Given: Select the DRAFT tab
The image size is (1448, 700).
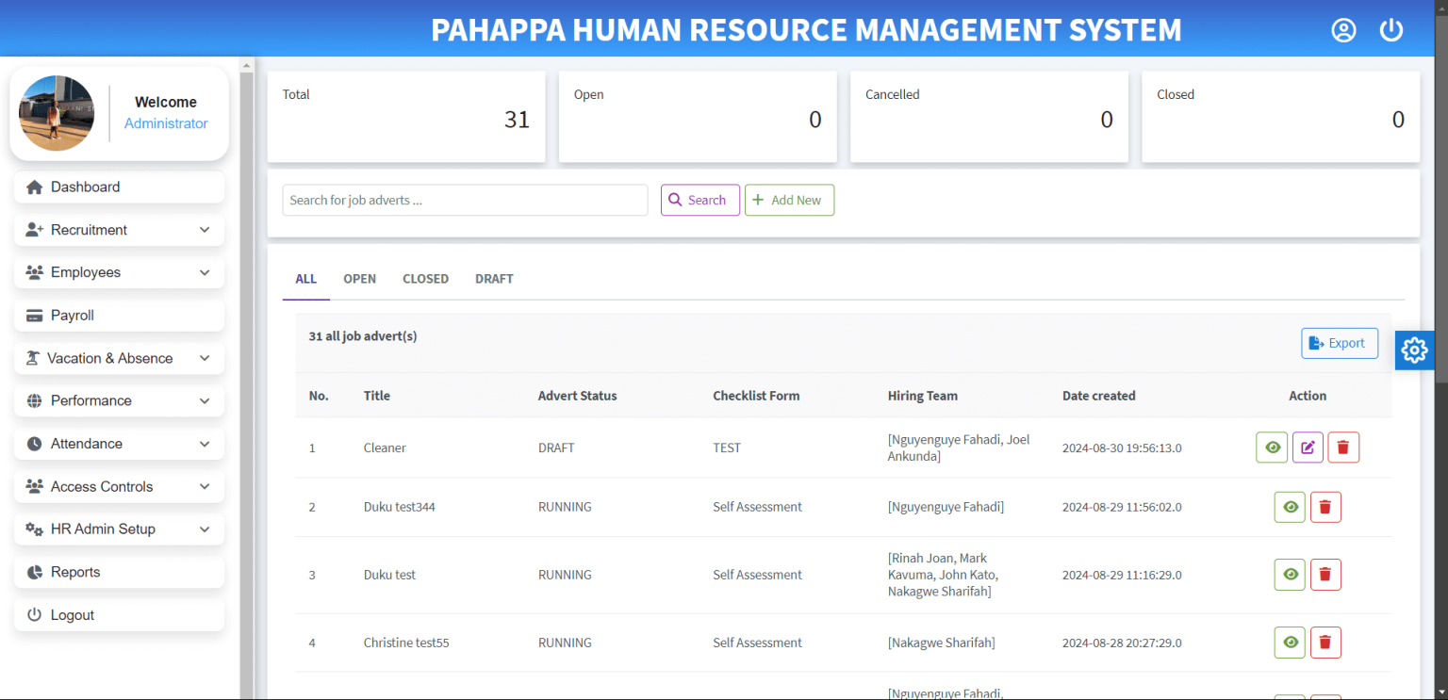Looking at the screenshot, I should [x=494, y=279].
